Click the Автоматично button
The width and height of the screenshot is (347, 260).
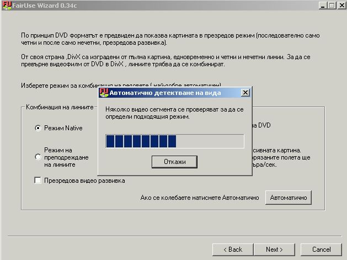coord(289,198)
